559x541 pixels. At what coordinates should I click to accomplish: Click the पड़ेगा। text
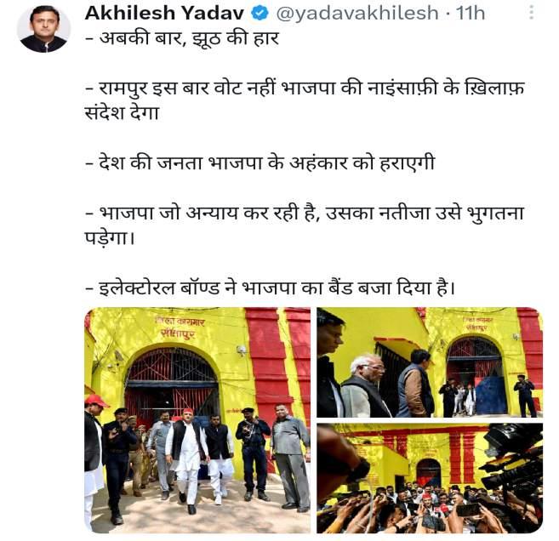coord(110,237)
